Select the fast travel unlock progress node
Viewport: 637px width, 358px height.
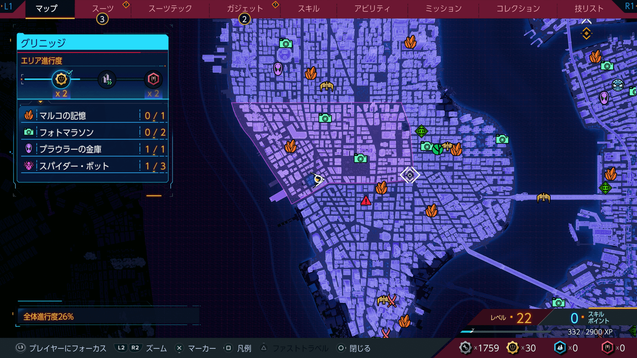coord(106,79)
